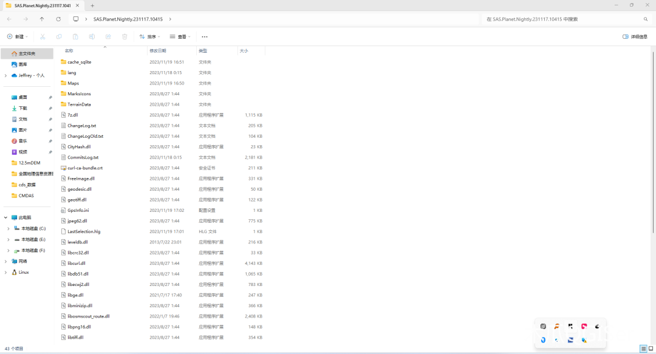Open the 查看 view dropdown
Image resolution: width=656 pixels, height=354 pixels.
coord(180,37)
